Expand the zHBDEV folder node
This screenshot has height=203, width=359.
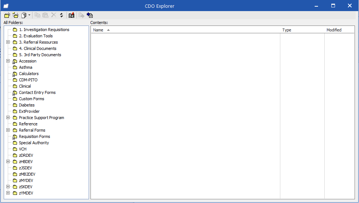point(8,161)
